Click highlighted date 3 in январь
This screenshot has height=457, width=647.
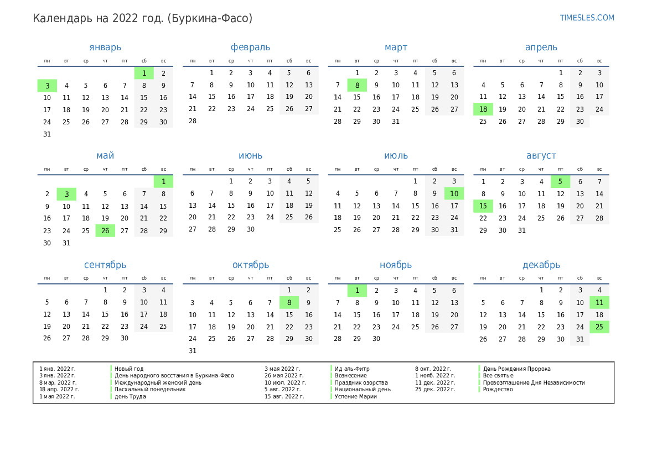[x=47, y=86]
